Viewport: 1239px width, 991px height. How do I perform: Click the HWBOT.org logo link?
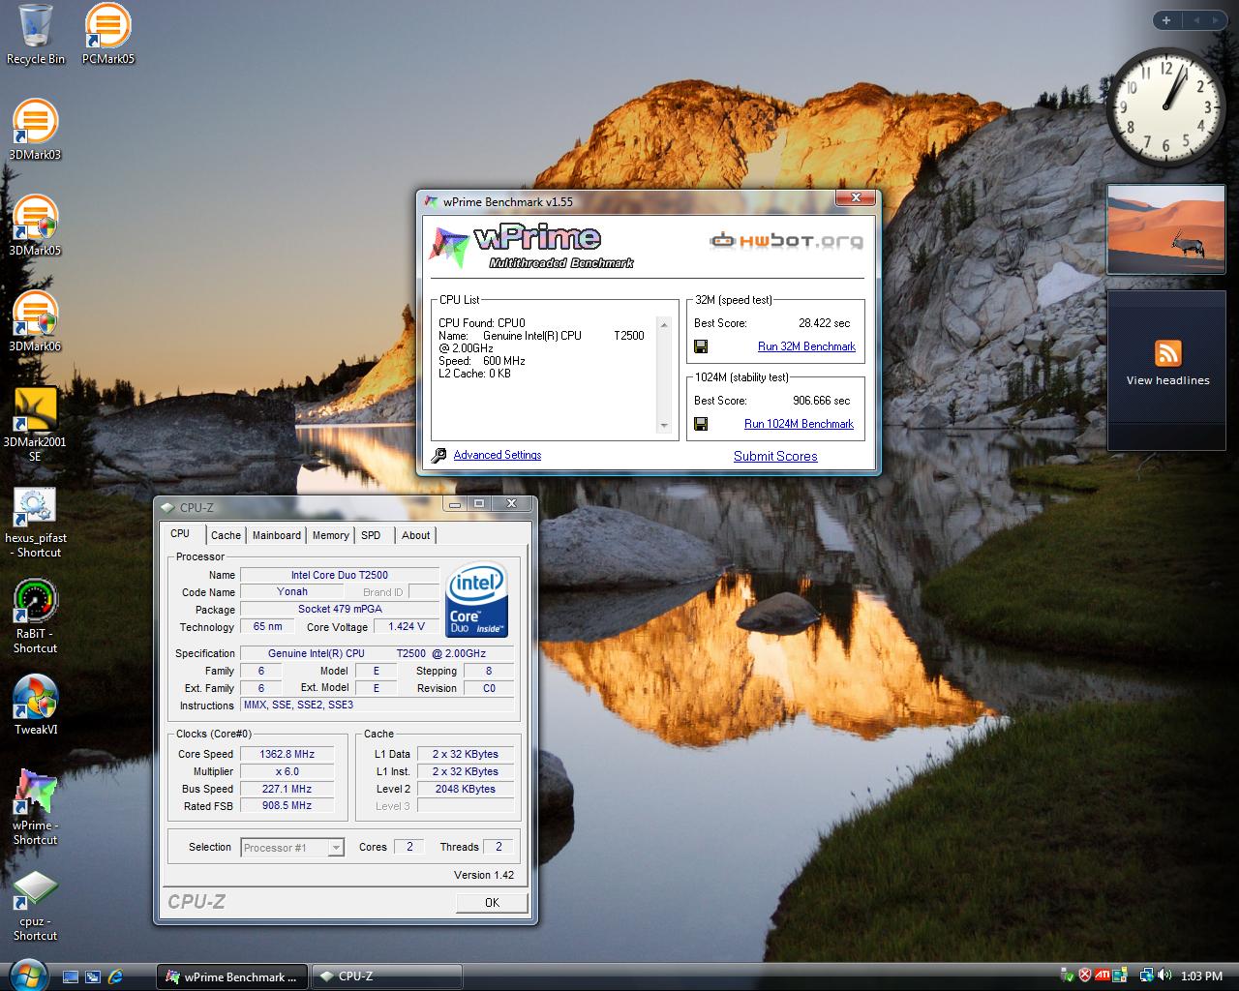pyautogui.click(x=786, y=240)
